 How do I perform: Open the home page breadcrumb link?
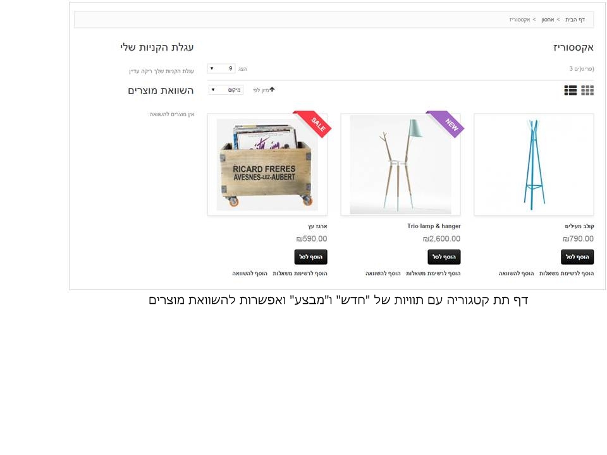coord(575,20)
